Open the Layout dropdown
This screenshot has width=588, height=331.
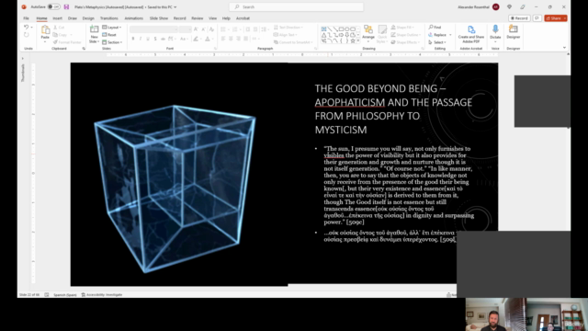click(112, 28)
